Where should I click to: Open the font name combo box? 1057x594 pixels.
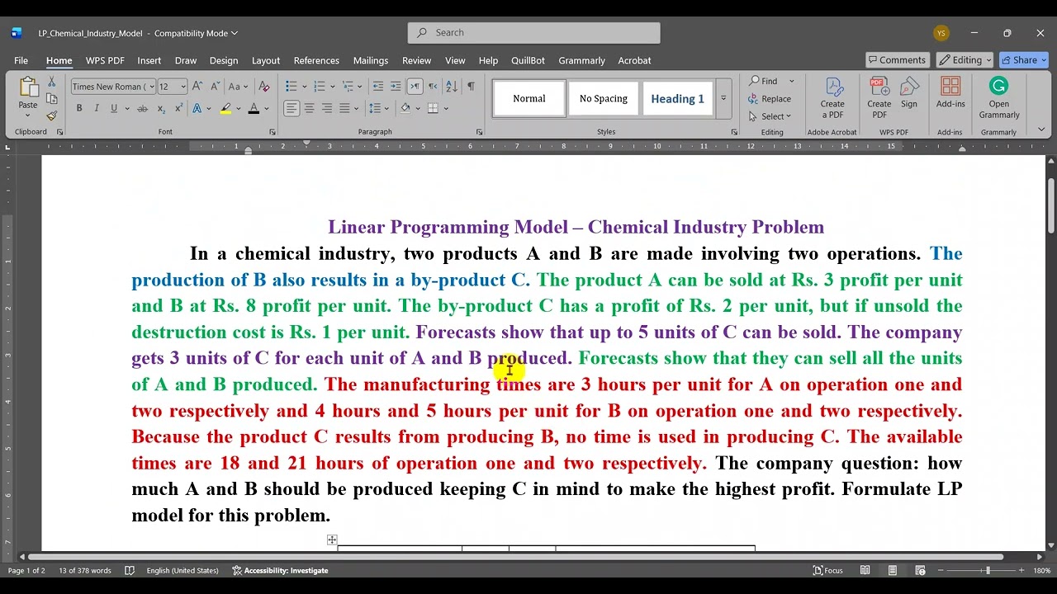112,87
